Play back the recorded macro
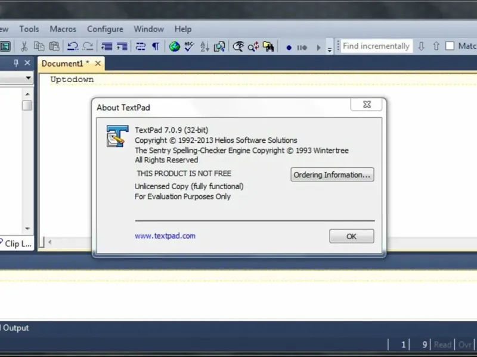Viewport: 477px width, 357px height. pyautogui.click(x=318, y=48)
